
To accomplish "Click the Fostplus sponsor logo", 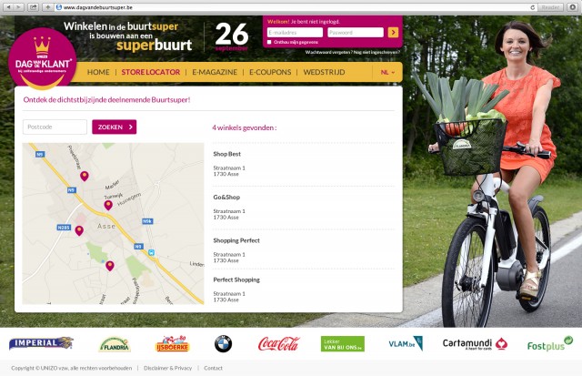I will coord(549,344).
